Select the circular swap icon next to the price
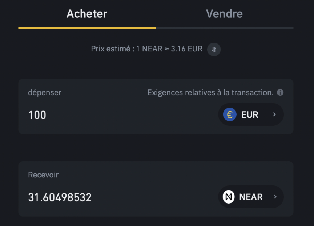 pyautogui.click(x=214, y=49)
